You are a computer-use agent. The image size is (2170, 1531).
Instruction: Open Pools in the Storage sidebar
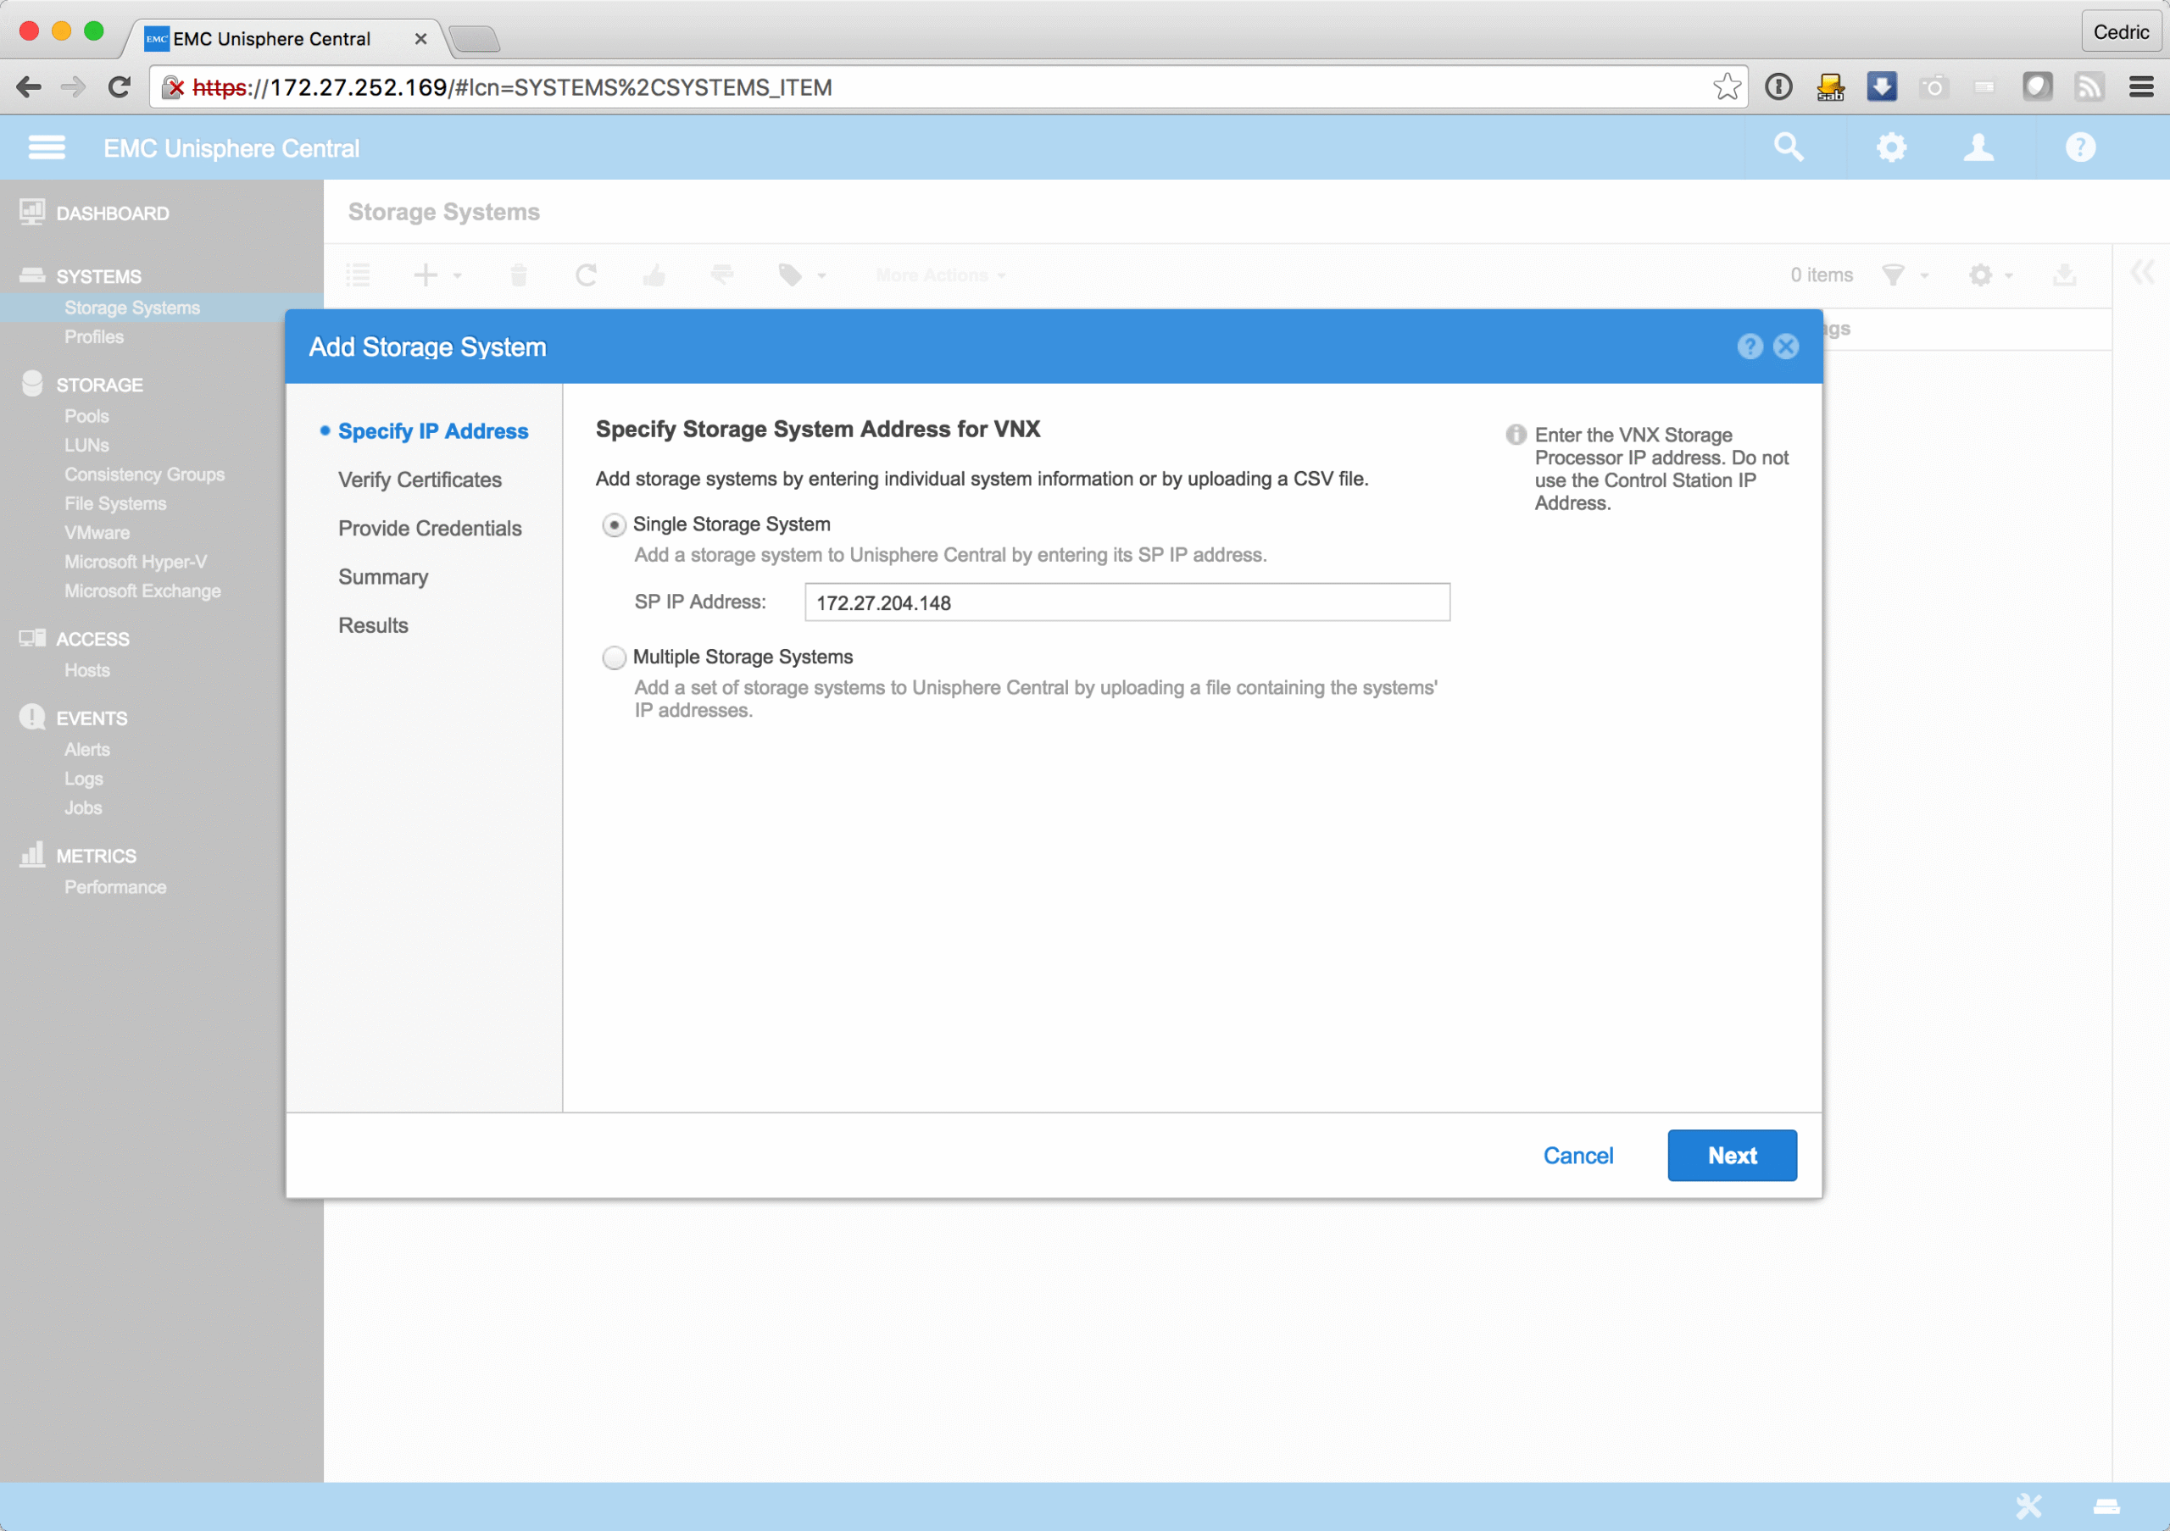tap(86, 417)
